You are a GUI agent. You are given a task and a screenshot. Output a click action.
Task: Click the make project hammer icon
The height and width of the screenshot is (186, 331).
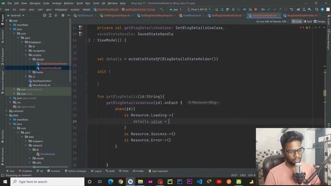(162, 9)
